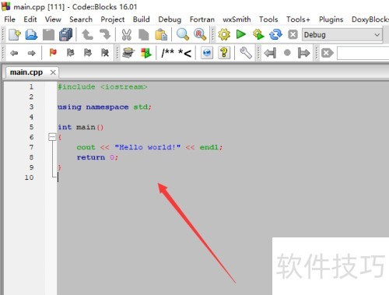Insert a Doxygen block comment /**

[x=167, y=53]
